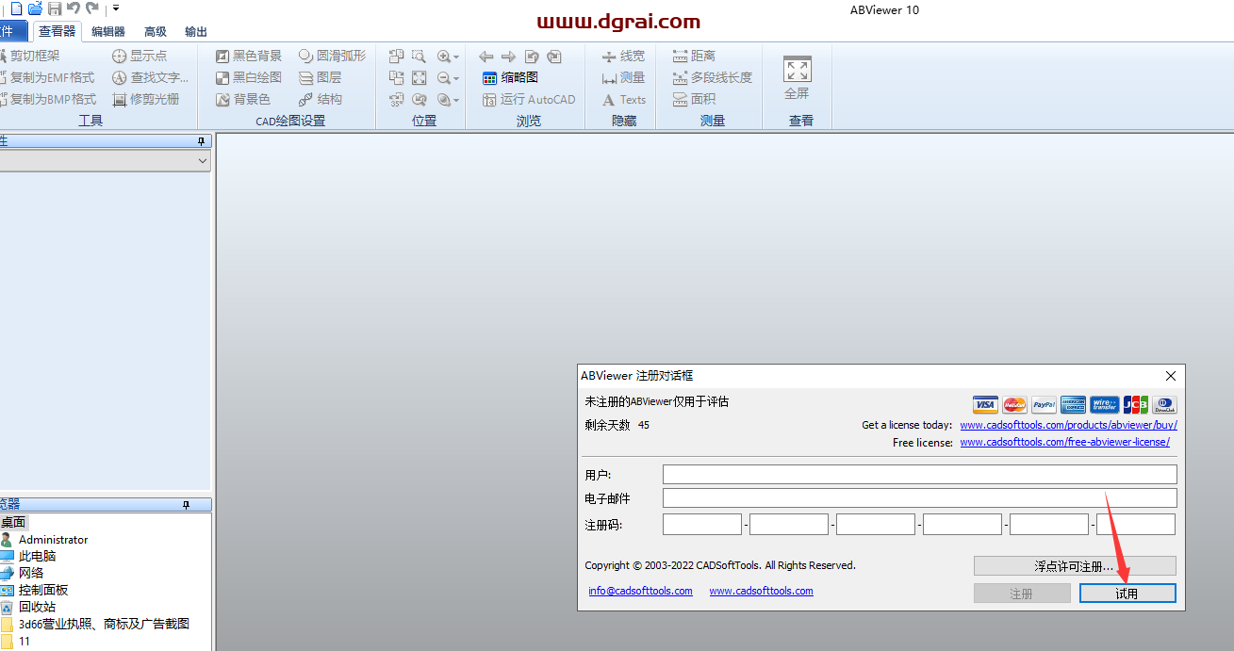Click the 全屏 full screen button
Screen dimensions: 1234x651
[x=797, y=78]
